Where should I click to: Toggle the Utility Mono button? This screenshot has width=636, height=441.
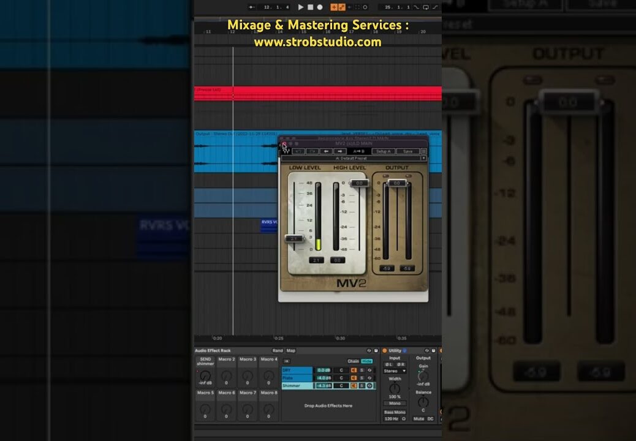[x=395, y=403]
